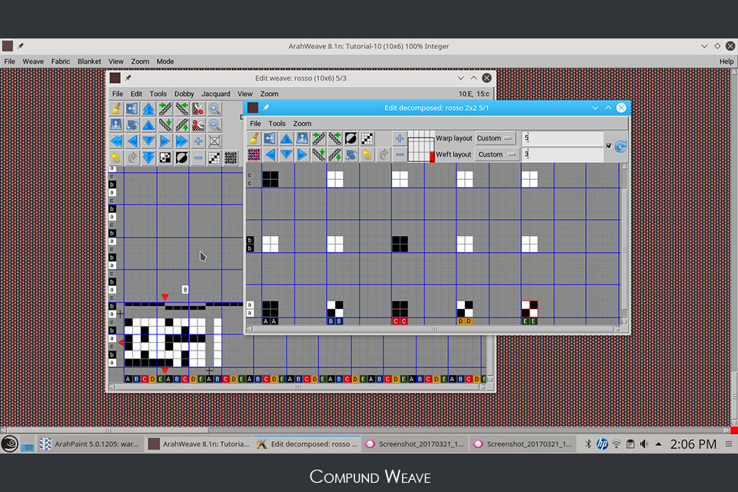Open the Mode menu in ArahWeave
The width and height of the screenshot is (738, 492).
coord(165,61)
